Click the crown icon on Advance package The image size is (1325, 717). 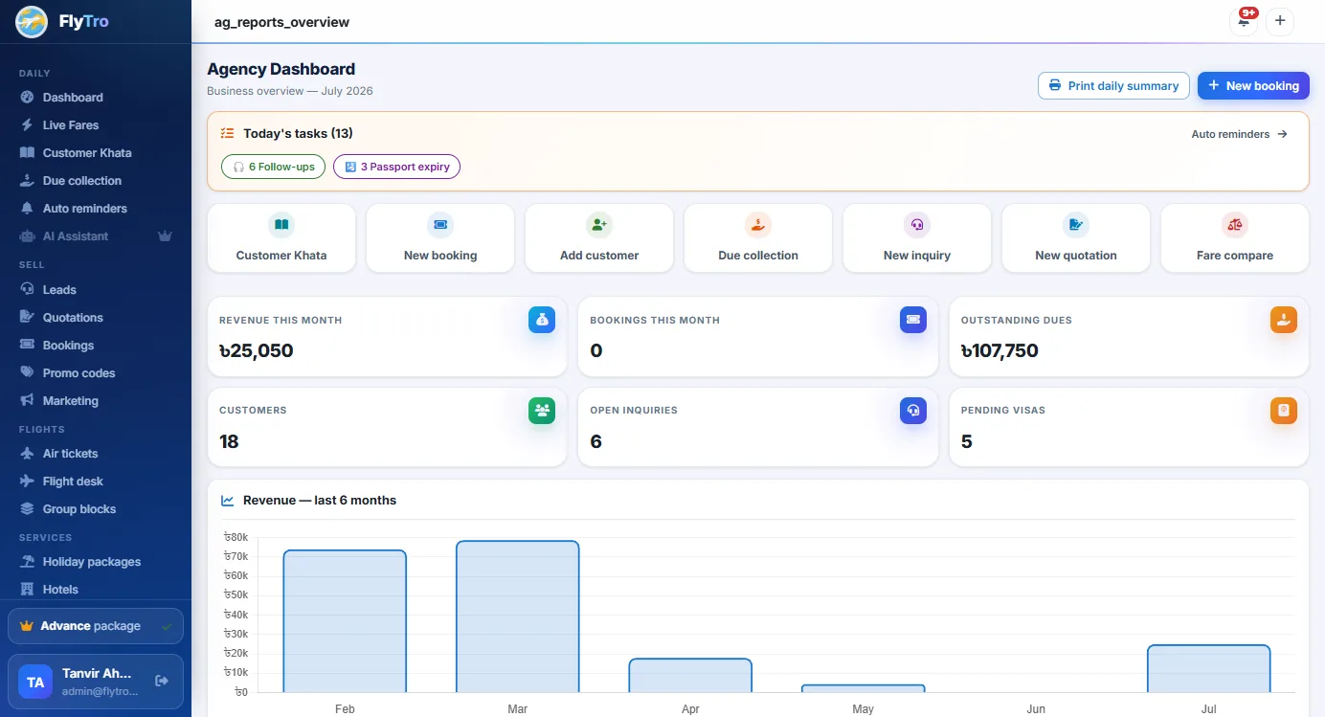pyautogui.click(x=27, y=626)
